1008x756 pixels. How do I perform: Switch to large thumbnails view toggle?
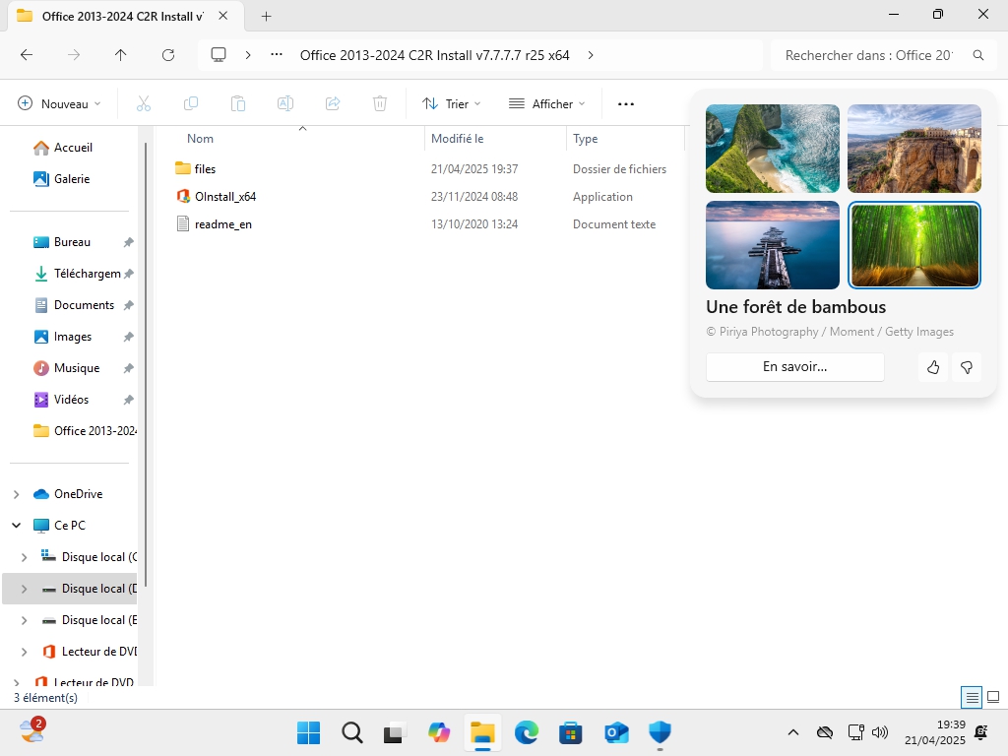click(993, 697)
